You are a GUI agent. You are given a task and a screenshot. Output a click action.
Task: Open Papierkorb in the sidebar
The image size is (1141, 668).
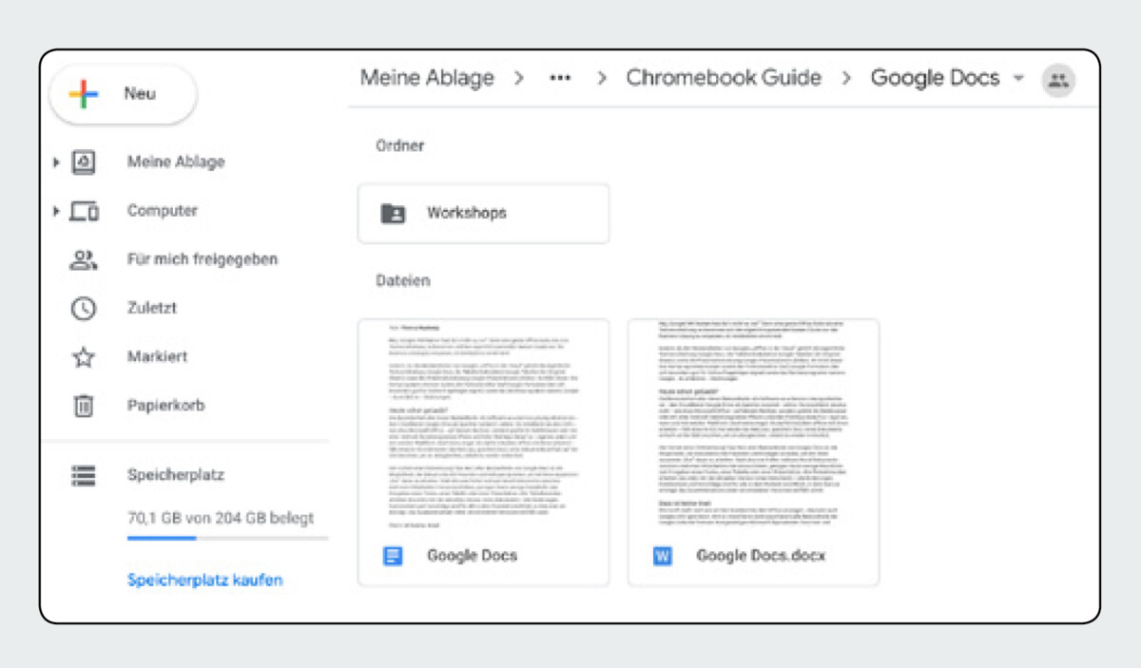click(x=166, y=406)
